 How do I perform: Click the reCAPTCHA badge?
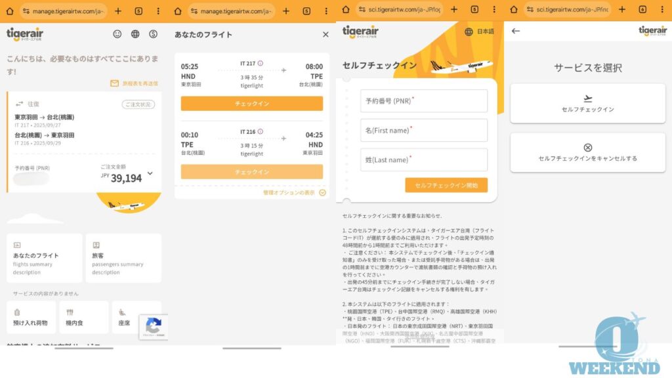(x=154, y=327)
